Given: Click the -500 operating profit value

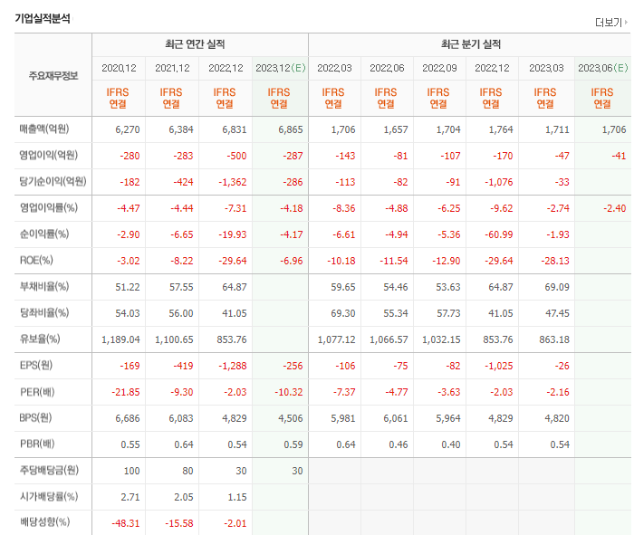Looking at the screenshot, I should pyautogui.click(x=236, y=156).
